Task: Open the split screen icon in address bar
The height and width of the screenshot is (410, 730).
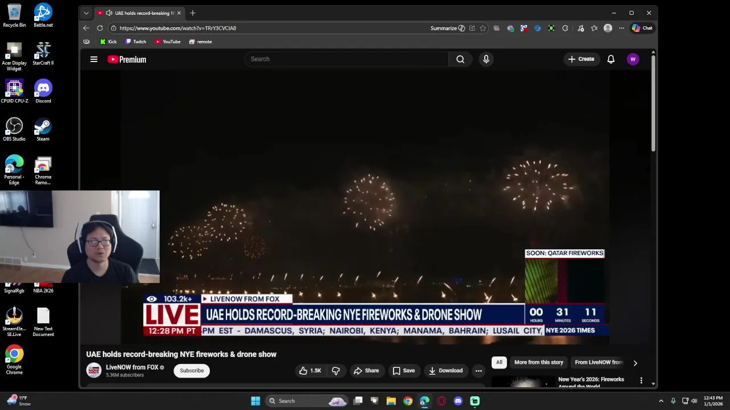Action: (472, 28)
